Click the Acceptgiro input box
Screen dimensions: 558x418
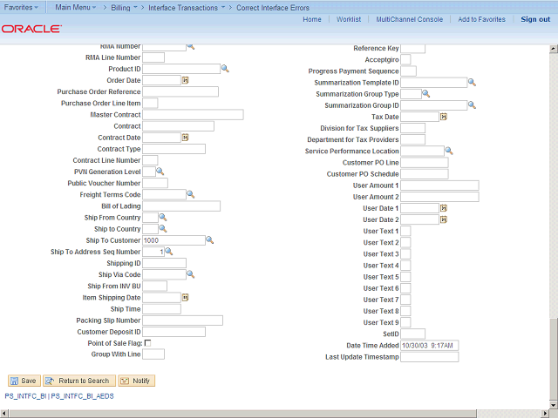click(x=405, y=59)
